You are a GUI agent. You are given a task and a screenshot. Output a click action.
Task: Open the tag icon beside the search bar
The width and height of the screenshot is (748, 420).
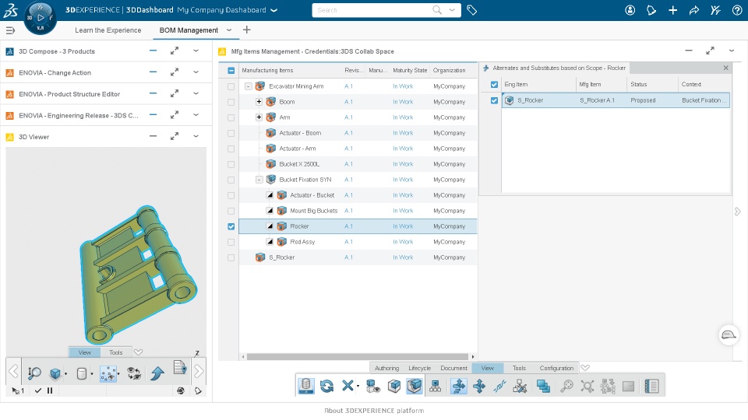point(472,10)
